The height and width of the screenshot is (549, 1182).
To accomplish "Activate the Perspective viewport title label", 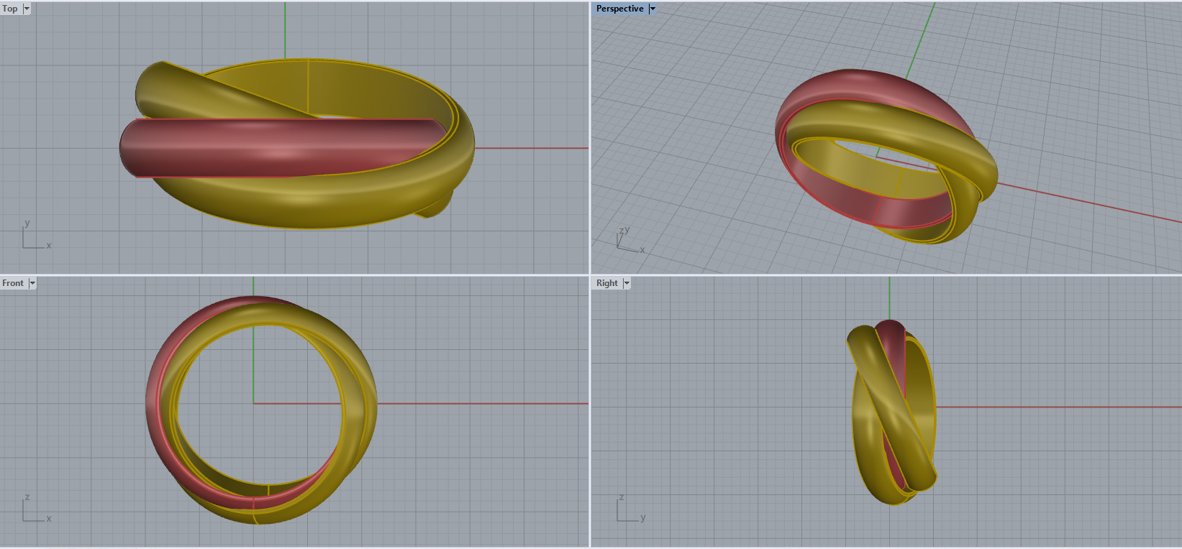I will point(620,9).
